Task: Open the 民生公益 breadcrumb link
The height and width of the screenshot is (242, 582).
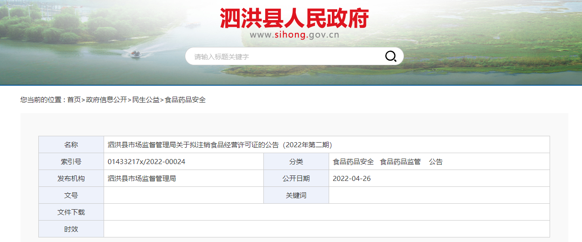Action: pyautogui.click(x=146, y=100)
